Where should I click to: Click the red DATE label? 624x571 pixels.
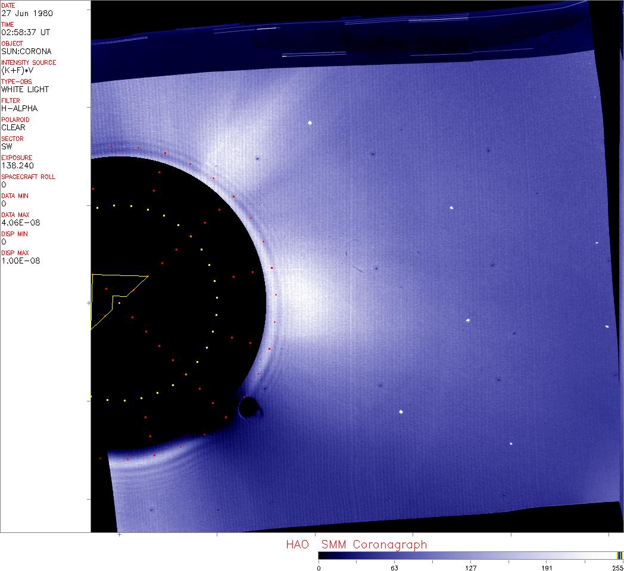pos(8,5)
